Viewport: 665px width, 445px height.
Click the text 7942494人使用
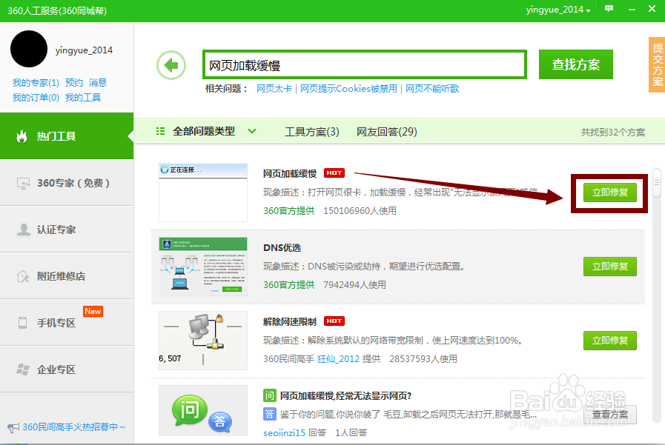(x=354, y=284)
